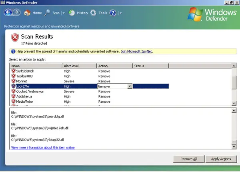Click the threat list scrollbar thumb

click(x=234, y=82)
